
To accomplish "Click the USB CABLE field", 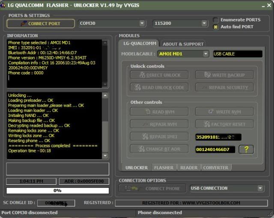I will click(x=238, y=54).
